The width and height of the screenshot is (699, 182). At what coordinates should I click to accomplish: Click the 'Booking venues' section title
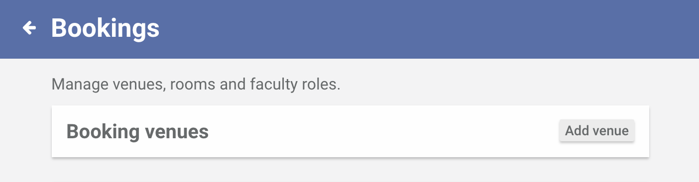(137, 132)
